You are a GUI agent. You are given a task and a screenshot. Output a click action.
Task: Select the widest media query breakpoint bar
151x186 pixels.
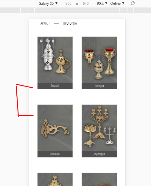tap(77, 10)
